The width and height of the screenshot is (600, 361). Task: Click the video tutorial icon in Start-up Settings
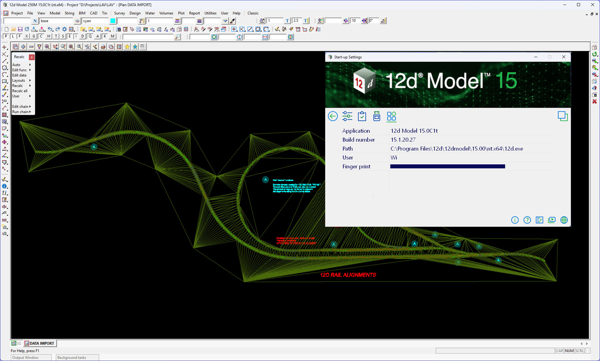552,220
